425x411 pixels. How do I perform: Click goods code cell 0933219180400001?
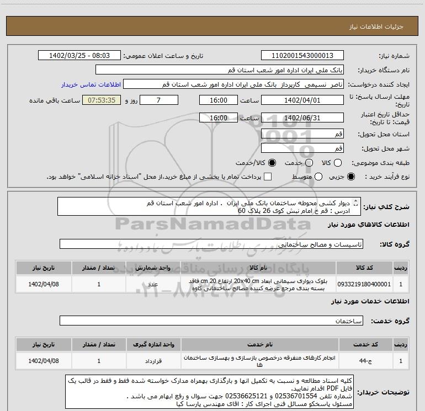[x=364, y=284]
